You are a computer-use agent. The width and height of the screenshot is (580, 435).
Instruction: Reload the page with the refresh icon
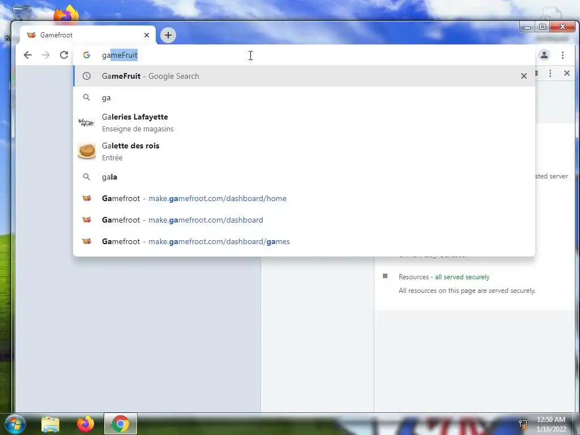coord(64,55)
